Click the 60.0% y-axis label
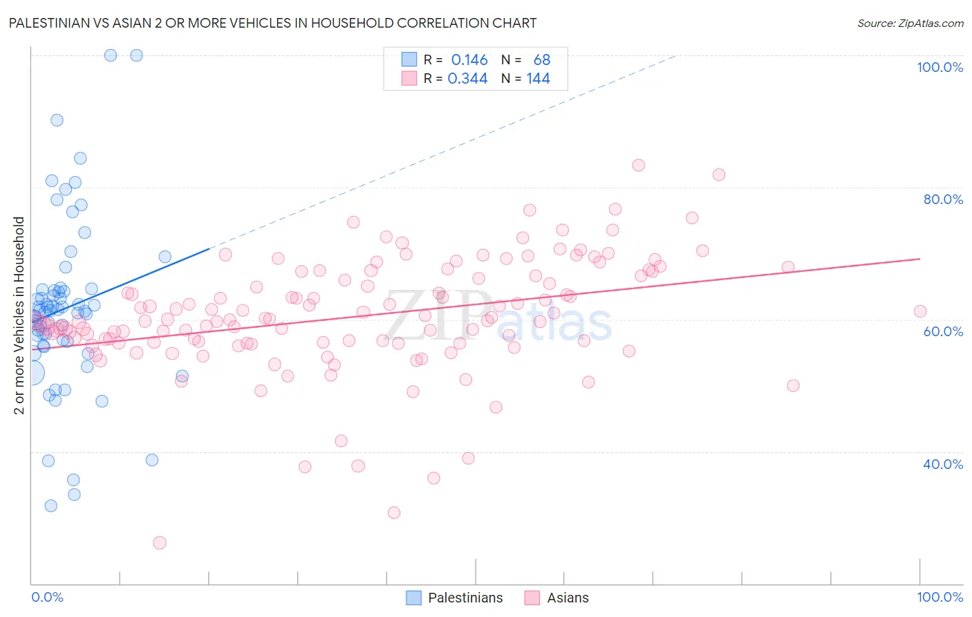This screenshot has height=617, width=972. click(x=943, y=331)
